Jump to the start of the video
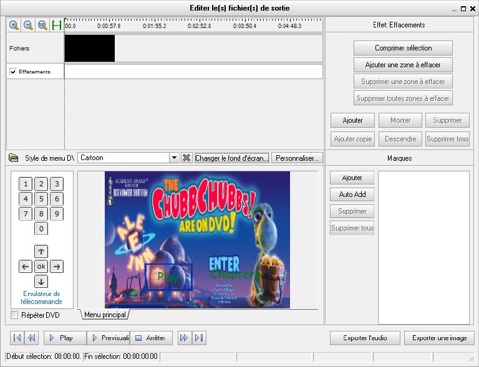Viewport: 479px width, 367px height. click(x=17, y=338)
